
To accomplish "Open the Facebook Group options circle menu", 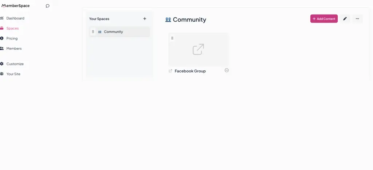I will tap(227, 70).
